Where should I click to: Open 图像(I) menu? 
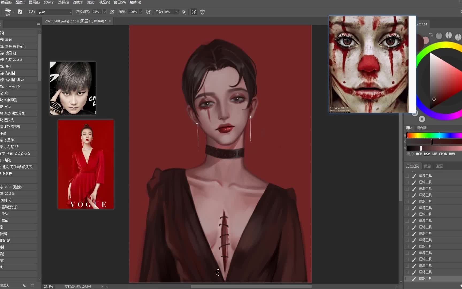pos(20,2)
